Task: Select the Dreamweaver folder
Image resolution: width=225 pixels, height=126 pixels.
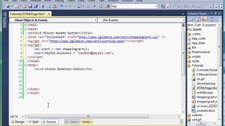Action: (201, 52)
